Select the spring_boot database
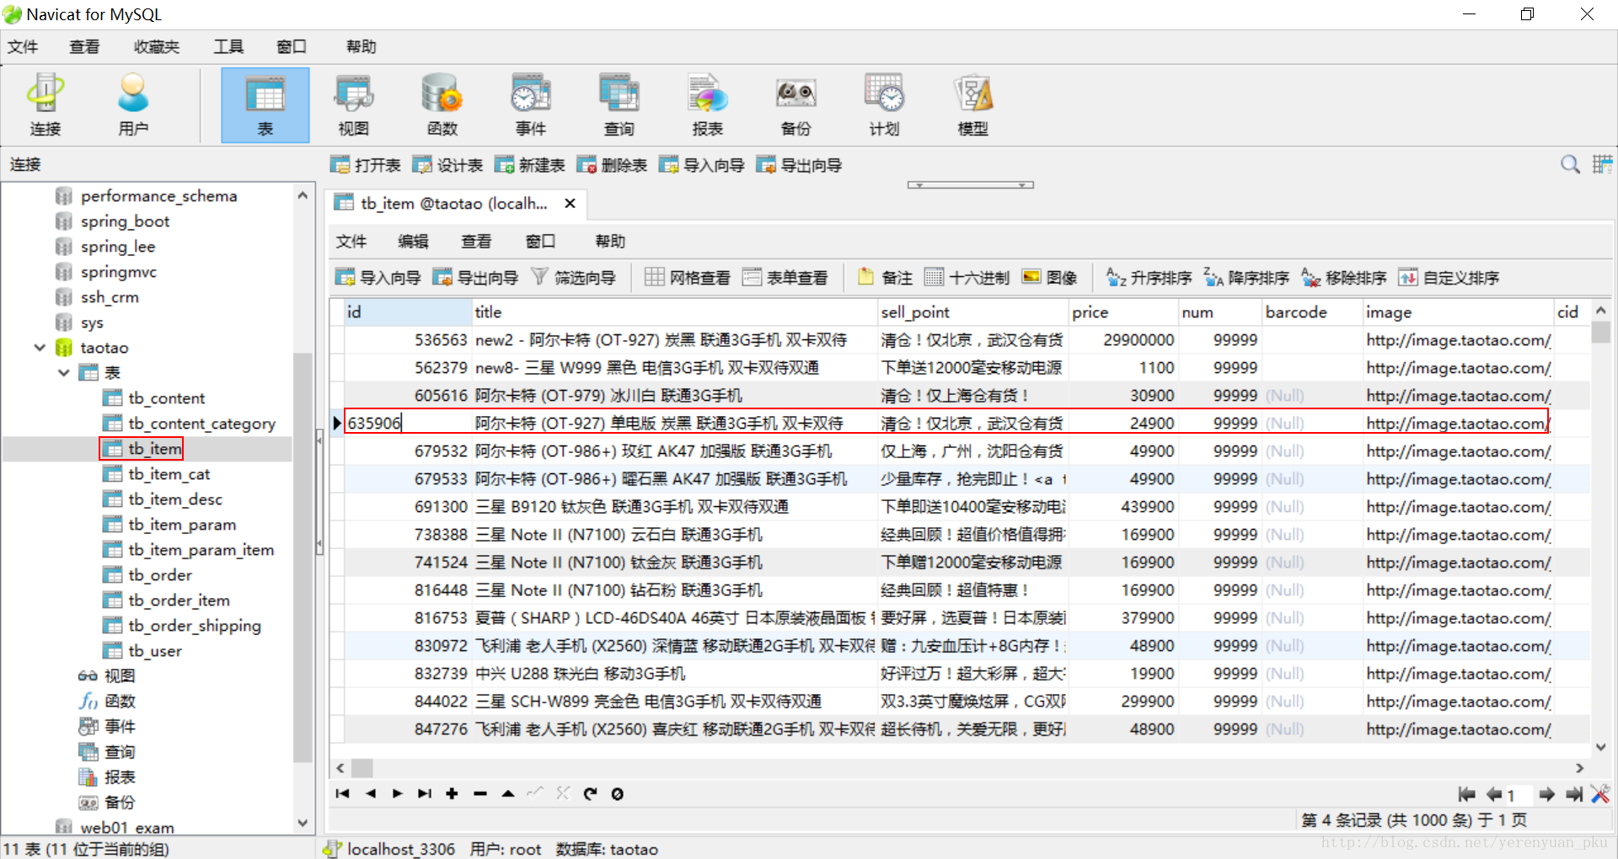 (125, 221)
